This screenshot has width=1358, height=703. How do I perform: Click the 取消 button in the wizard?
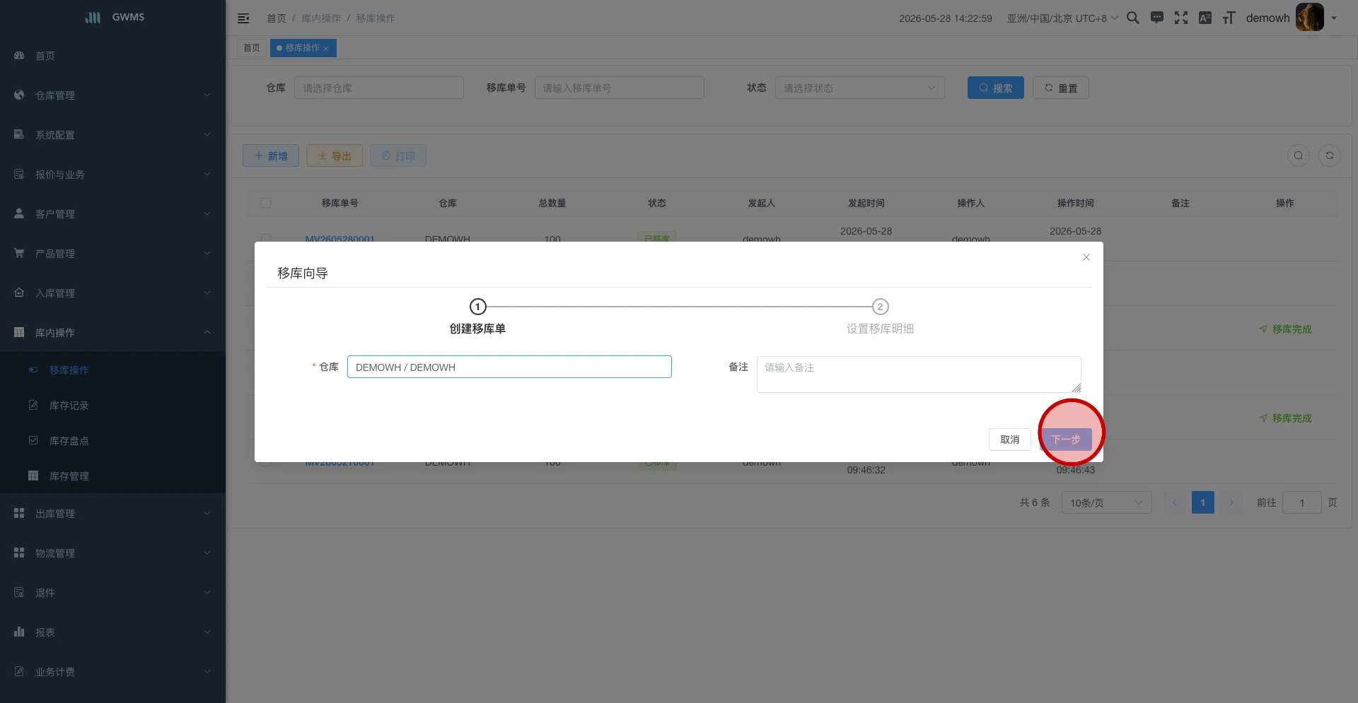point(1009,439)
